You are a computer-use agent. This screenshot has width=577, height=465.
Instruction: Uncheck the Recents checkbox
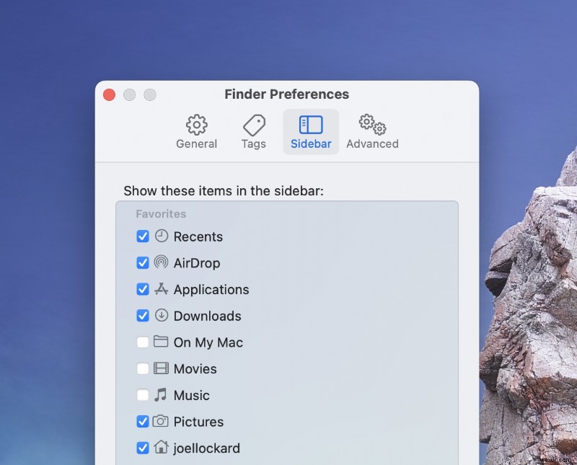pyautogui.click(x=142, y=236)
